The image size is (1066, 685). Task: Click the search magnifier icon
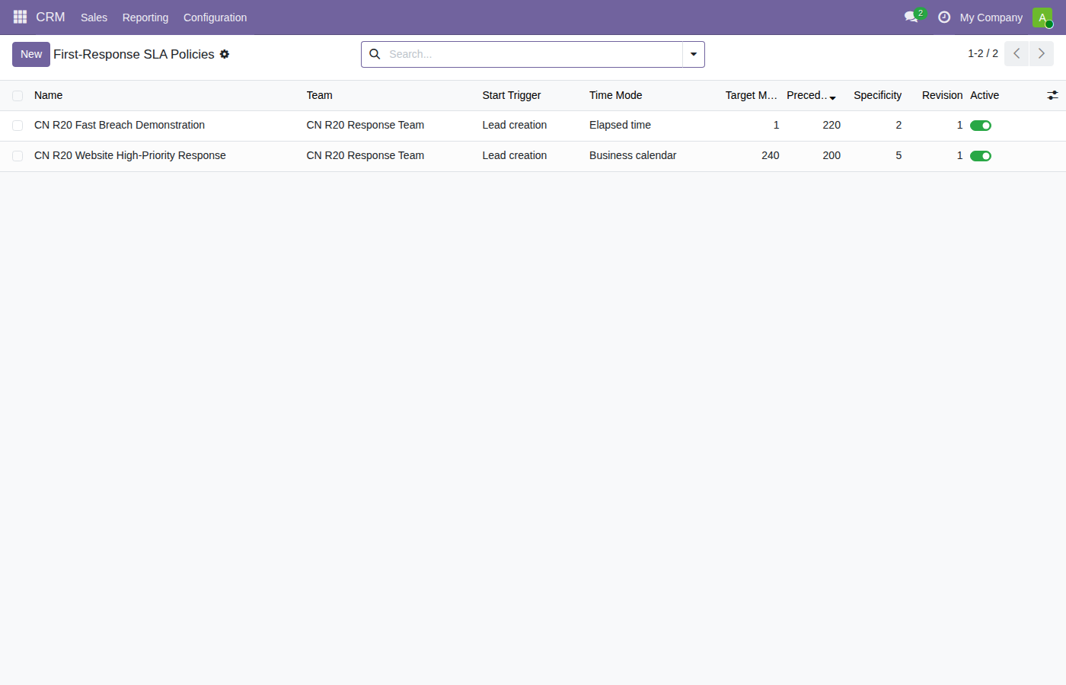click(x=375, y=54)
